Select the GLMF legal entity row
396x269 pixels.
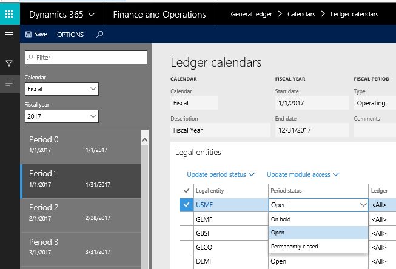tap(204, 219)
